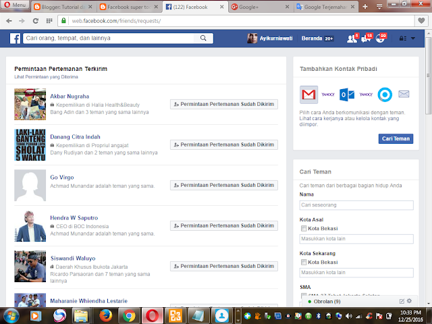Check Kota Bekasi under Kota Sekarang
432x324 pixels.
coord(304,263)
